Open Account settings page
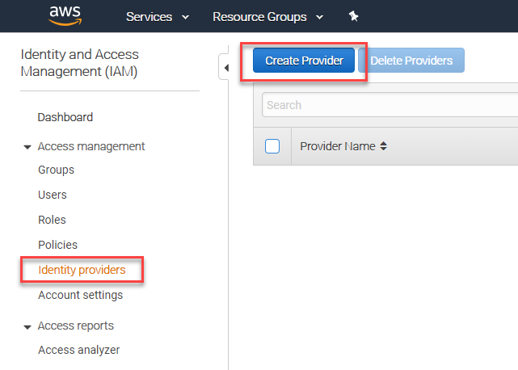The image size is (518, 370). click(x=80, y=295)
